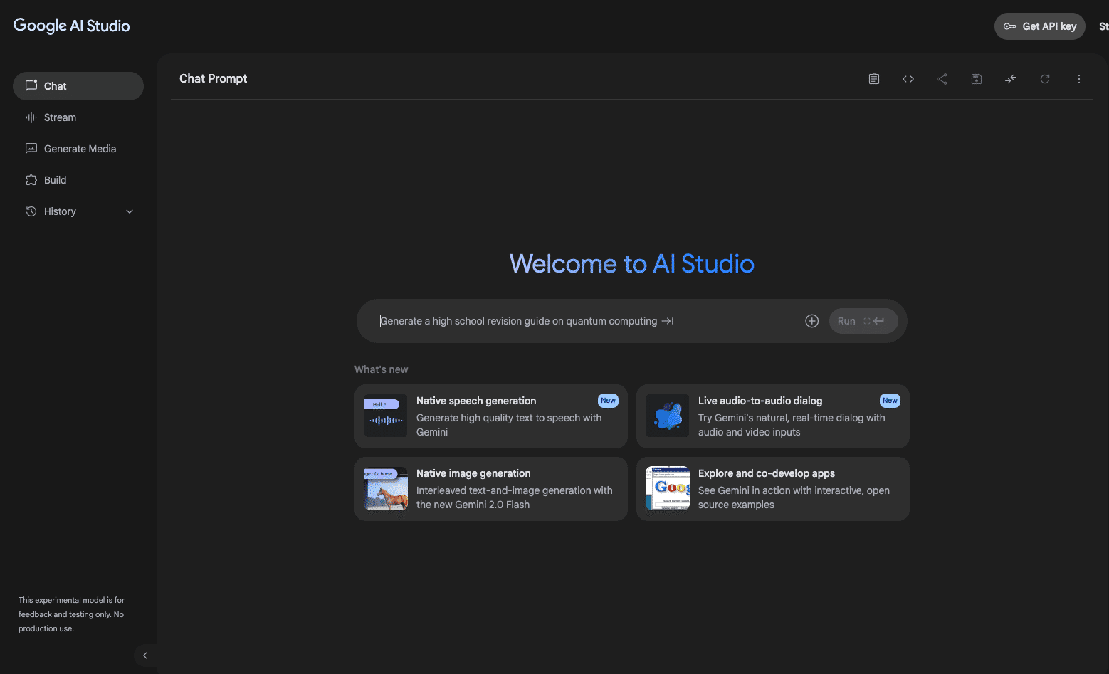Click the Get code brackets icon
Image resolution: width=1109 pixels, height=674 pixels.
point(908,79)
